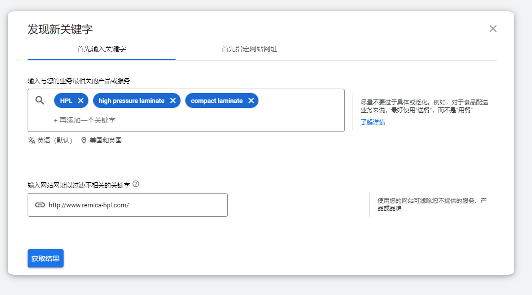Screen dimensions: 532x295
Task: Click the location pin icon before 美国和英国
Action: click(84, 140)
